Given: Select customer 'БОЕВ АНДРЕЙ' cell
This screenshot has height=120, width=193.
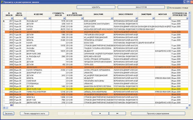Looking at the screenshot, I should coord(98,21).
